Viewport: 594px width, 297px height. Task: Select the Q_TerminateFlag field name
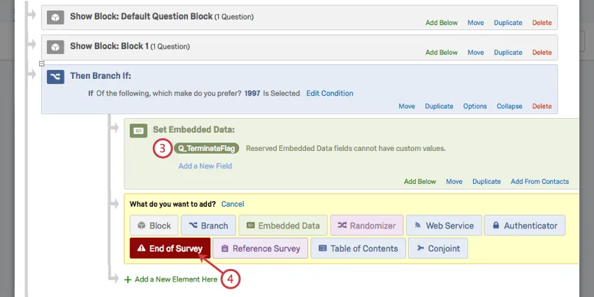pyautogui.click(x=207, y=148)
